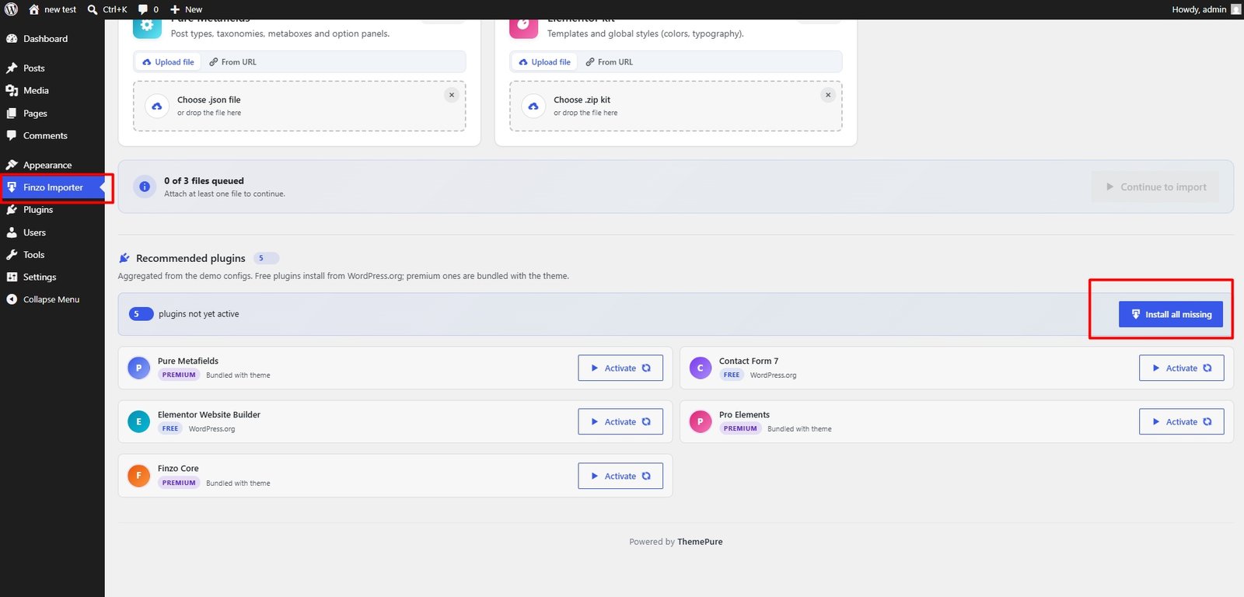Activate the Elementor Website Builder plugin
Image resolution: width=1244 pixels, height=597 pixels.
(x=620, y=422)
